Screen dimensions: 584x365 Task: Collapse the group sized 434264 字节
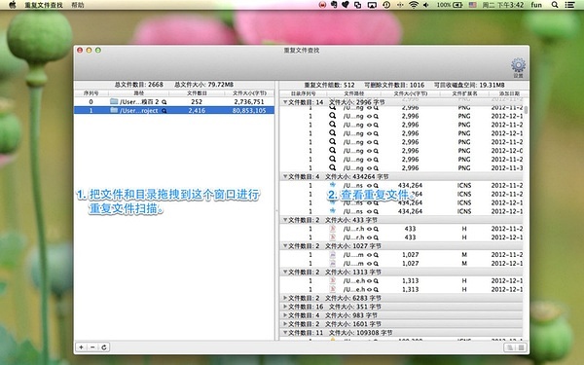click(x=285, y=176)
